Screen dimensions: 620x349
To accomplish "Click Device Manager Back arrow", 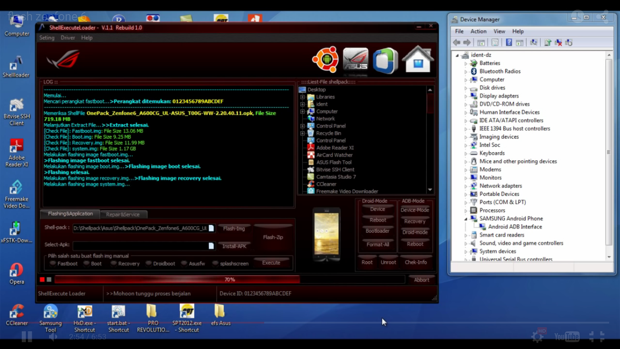I will click(457, 43).
